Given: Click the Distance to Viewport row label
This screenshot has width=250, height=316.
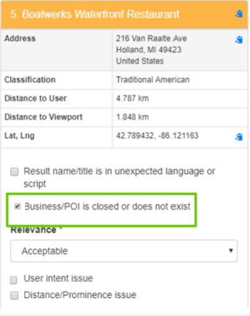Looking at the screenshot, I should [44, 117].
